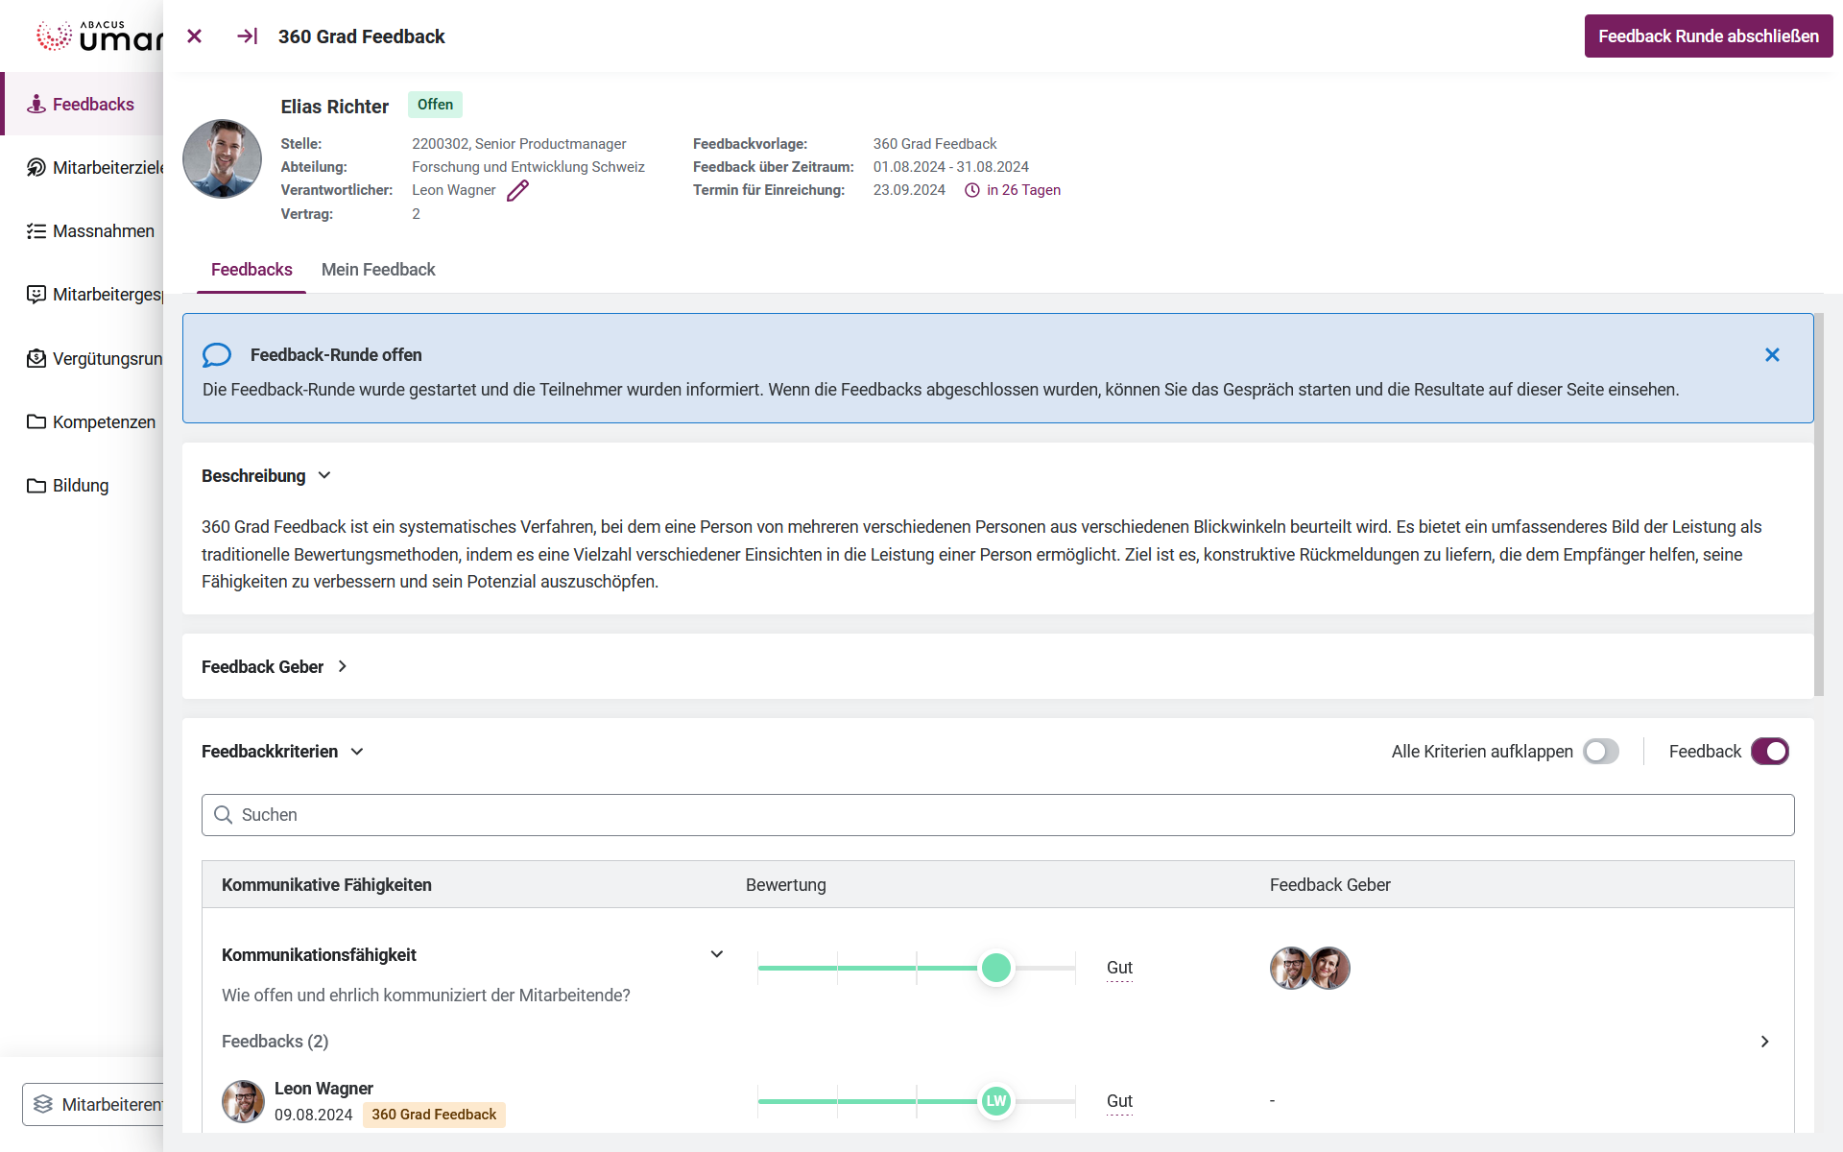This screenshot has width=1843, height=1152.
Task: Click Feedback Runde abschließen button
Action: pos(1708,36)
